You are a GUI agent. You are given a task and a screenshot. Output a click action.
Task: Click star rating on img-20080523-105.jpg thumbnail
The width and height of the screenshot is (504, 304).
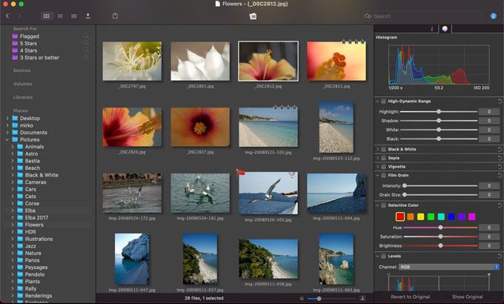(x=285, y=108)
